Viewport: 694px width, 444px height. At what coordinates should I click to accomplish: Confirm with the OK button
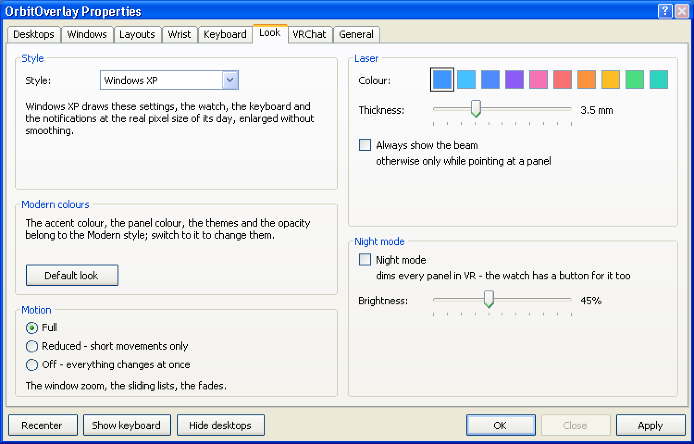click(501, 425)
